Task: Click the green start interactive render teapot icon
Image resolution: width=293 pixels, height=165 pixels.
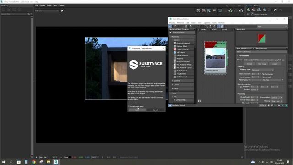Action: (230, 11)
